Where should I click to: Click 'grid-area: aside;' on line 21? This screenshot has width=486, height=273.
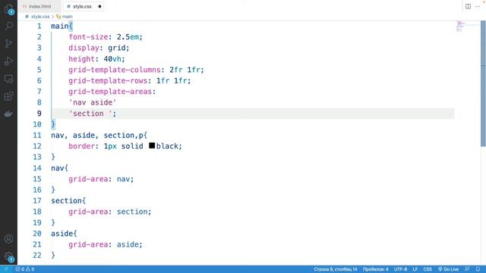pyautogui.click(x=106, y=244)
